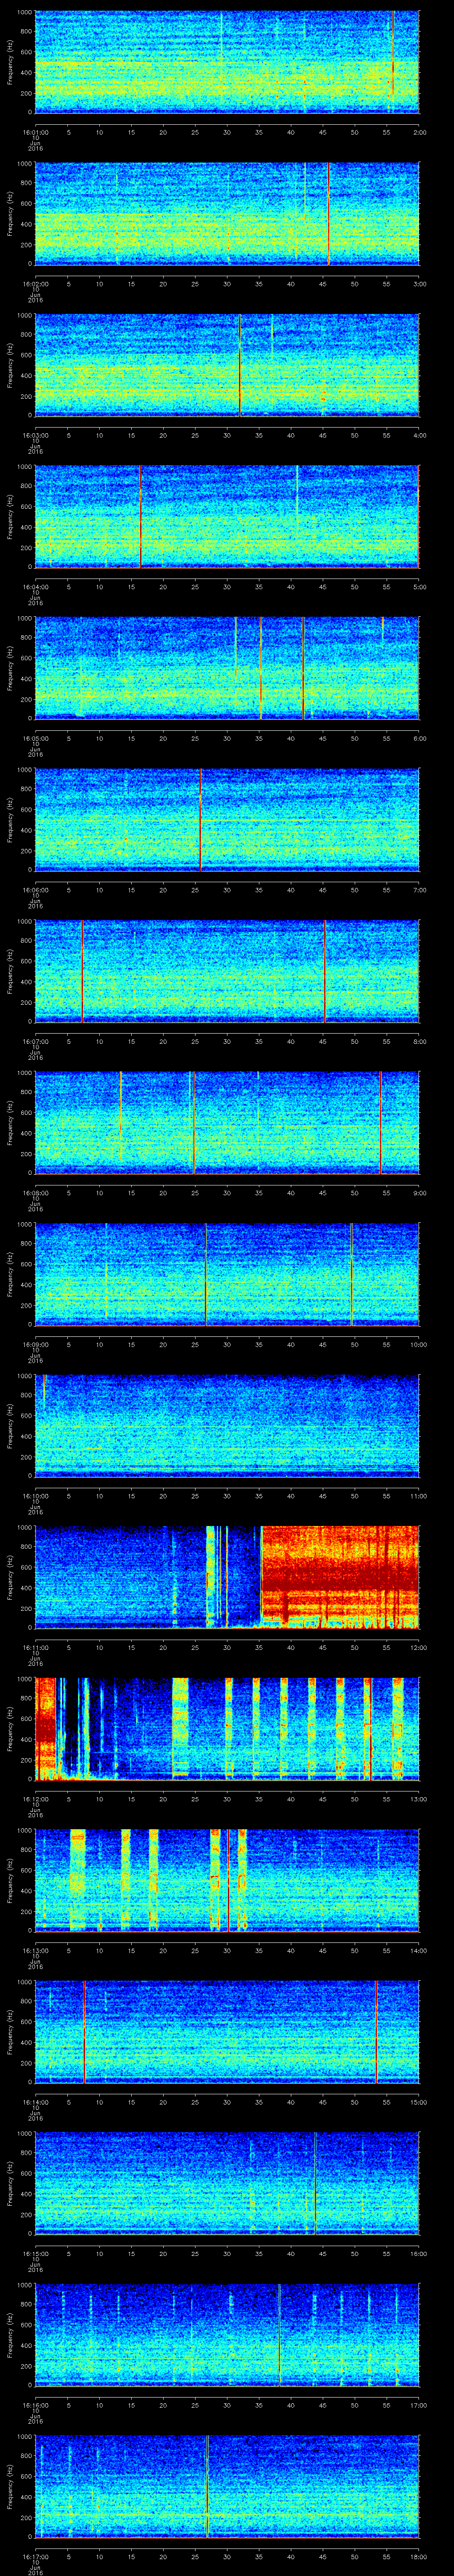The image size is (454, 2576).
Task: Click the large red broadband burst in the 16:11:00 panel
Action: pos(339,1578)
